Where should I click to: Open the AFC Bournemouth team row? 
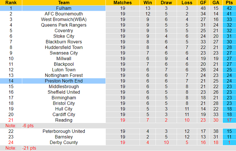coord(64,14)
